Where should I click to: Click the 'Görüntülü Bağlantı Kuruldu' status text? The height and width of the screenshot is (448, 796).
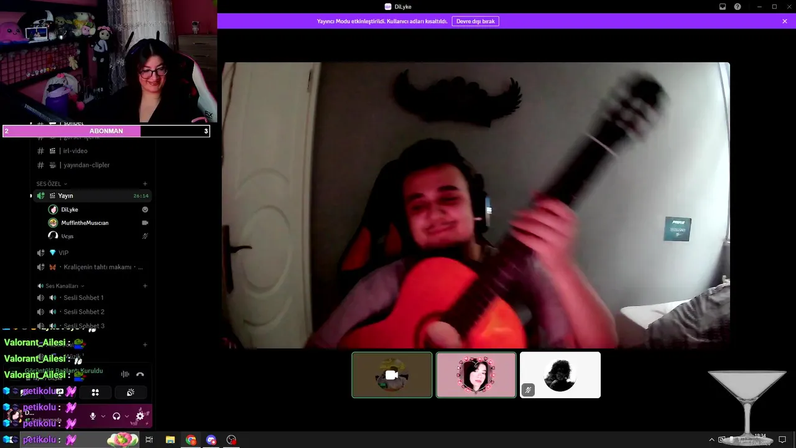point(63,370)
